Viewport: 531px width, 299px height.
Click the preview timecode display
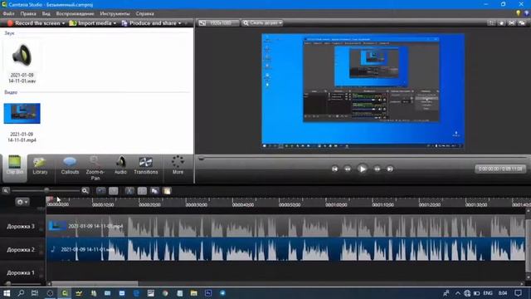click(x=500, y=169)
